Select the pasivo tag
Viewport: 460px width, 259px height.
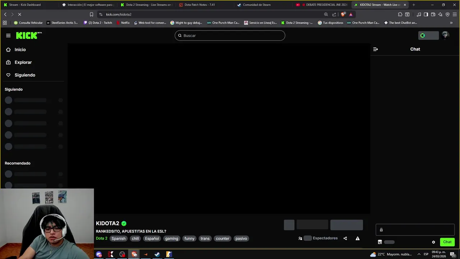point(241,238)
